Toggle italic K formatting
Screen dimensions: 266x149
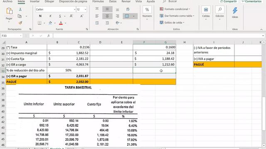(50, 16)
